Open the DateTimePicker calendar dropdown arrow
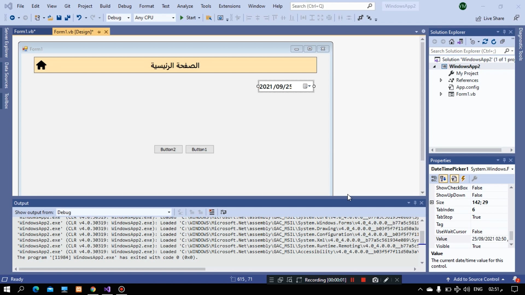 [x=309, y=86]
